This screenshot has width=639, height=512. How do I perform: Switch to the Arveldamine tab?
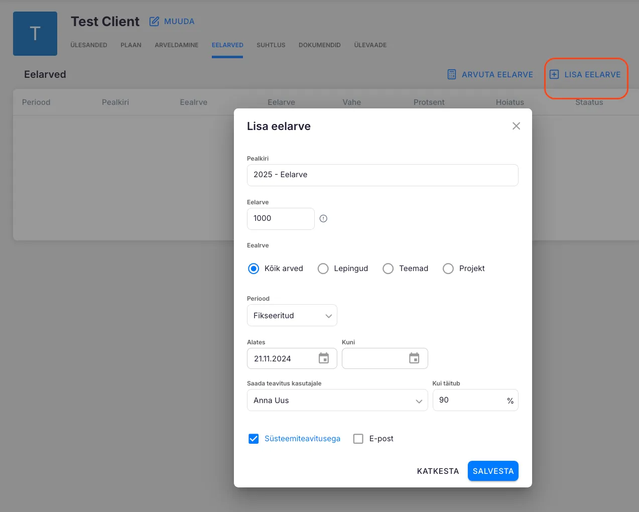pyautogui.click(x=176, y=45)
